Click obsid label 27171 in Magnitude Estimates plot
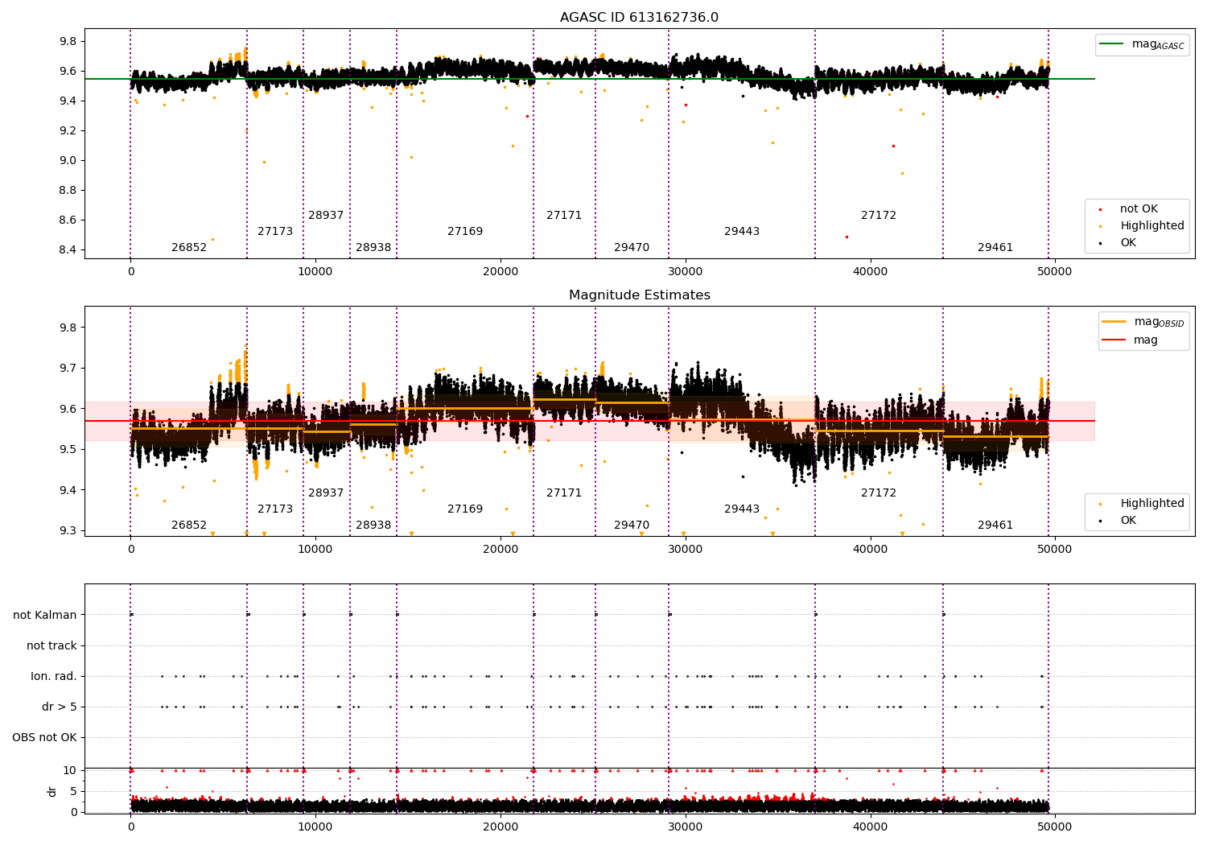 pyautogui.click(x=564, y=493)
